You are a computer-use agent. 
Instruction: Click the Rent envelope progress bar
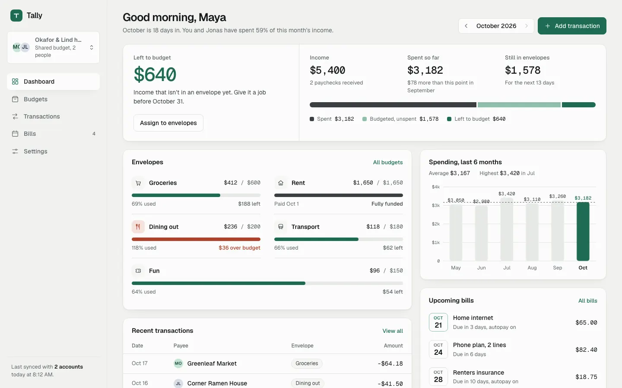click(339, 195)
